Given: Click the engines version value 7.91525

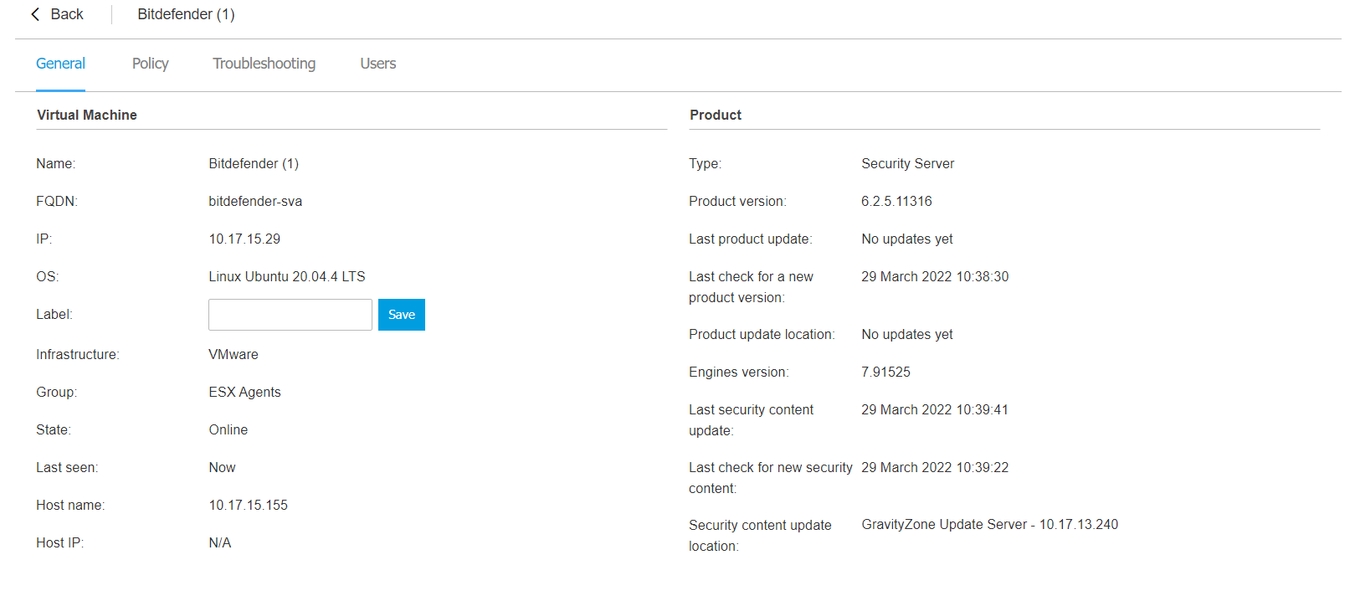Looking at the screenshot, I should coord(885,372).
